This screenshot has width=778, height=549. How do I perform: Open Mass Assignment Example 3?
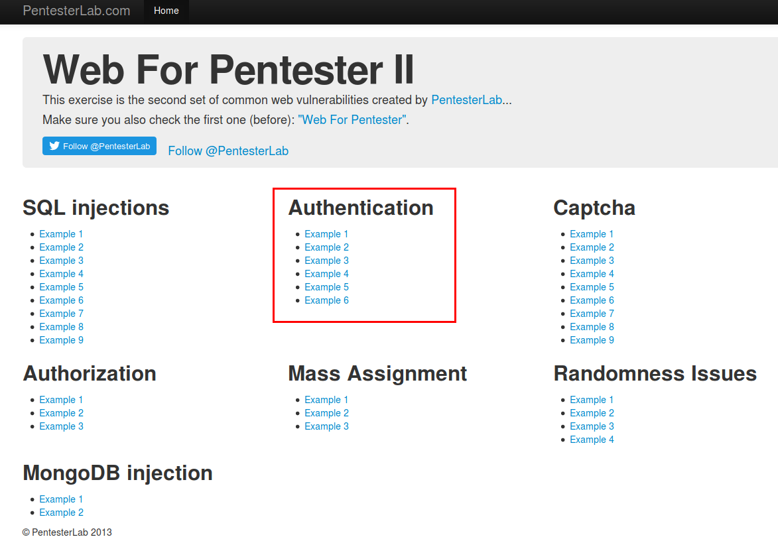click(x=326, y=426)
